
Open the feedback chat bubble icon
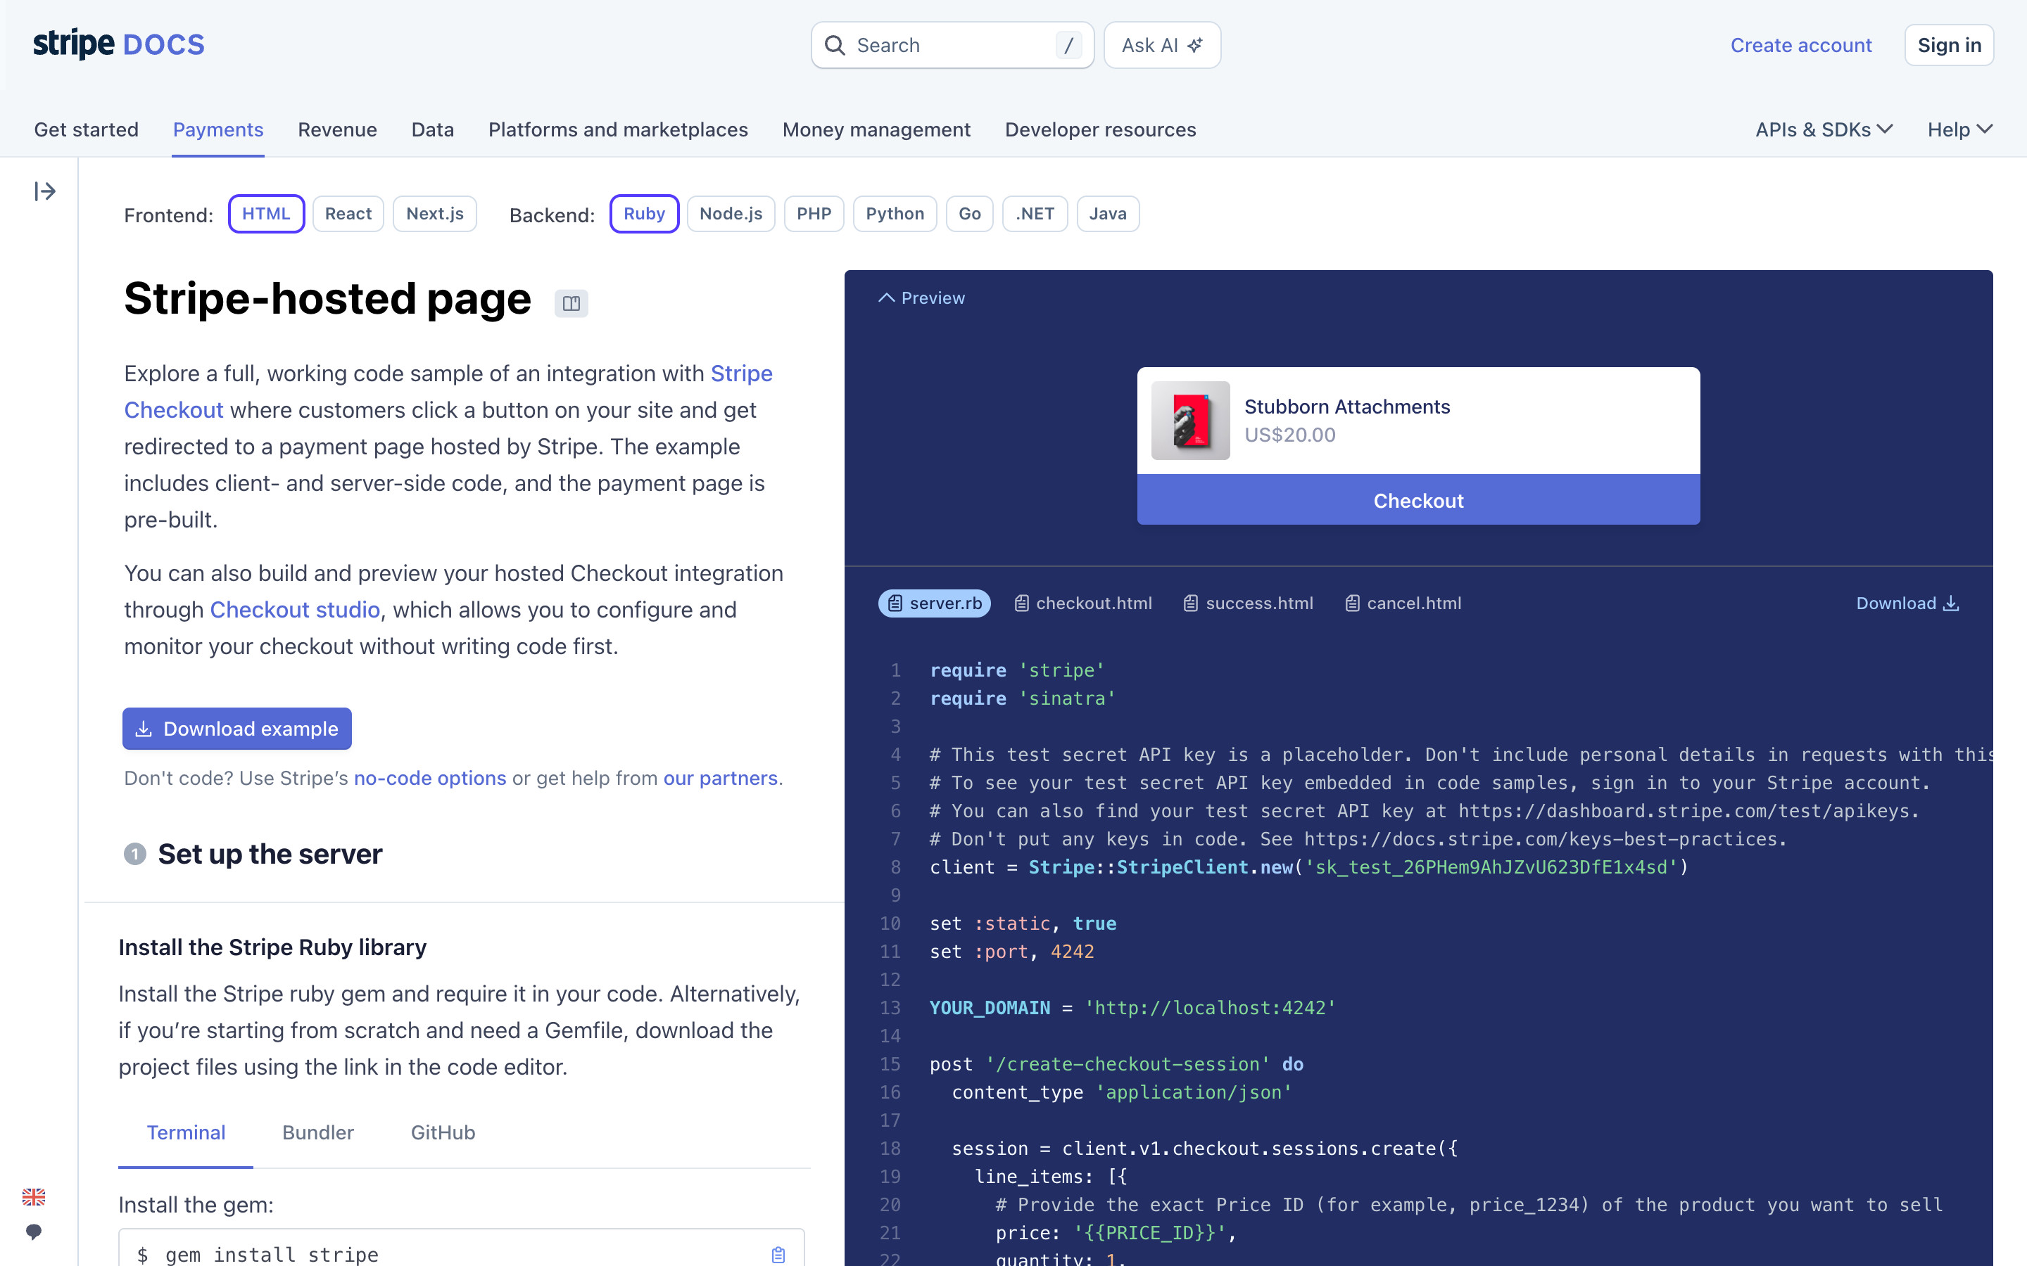point(34,1232)
